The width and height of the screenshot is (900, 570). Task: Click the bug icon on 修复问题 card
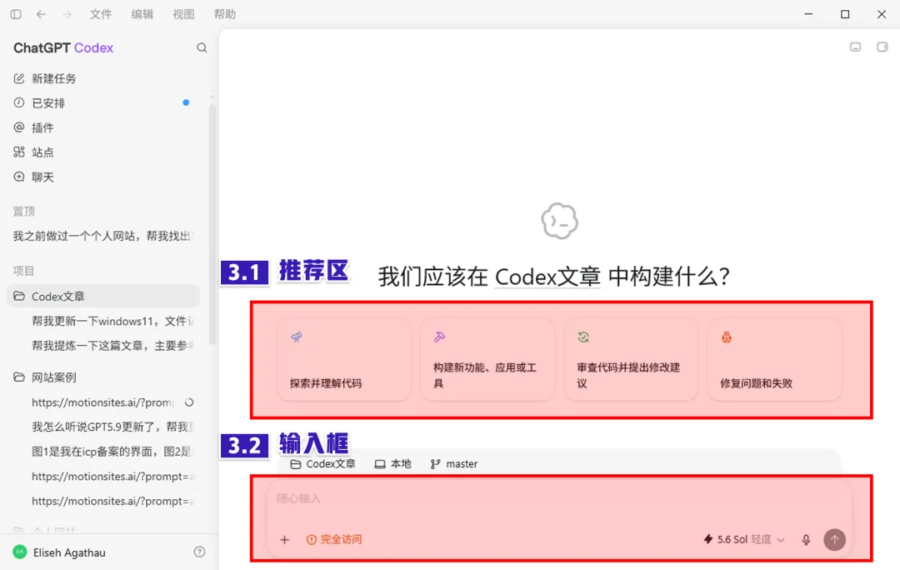coord(727,337)
